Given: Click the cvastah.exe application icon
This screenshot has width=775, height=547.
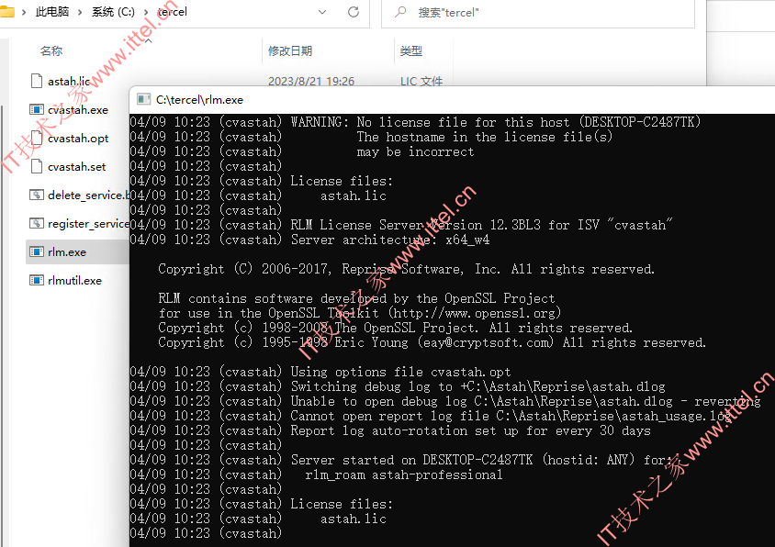Looking at the screenshot, I should click(37, 109).
